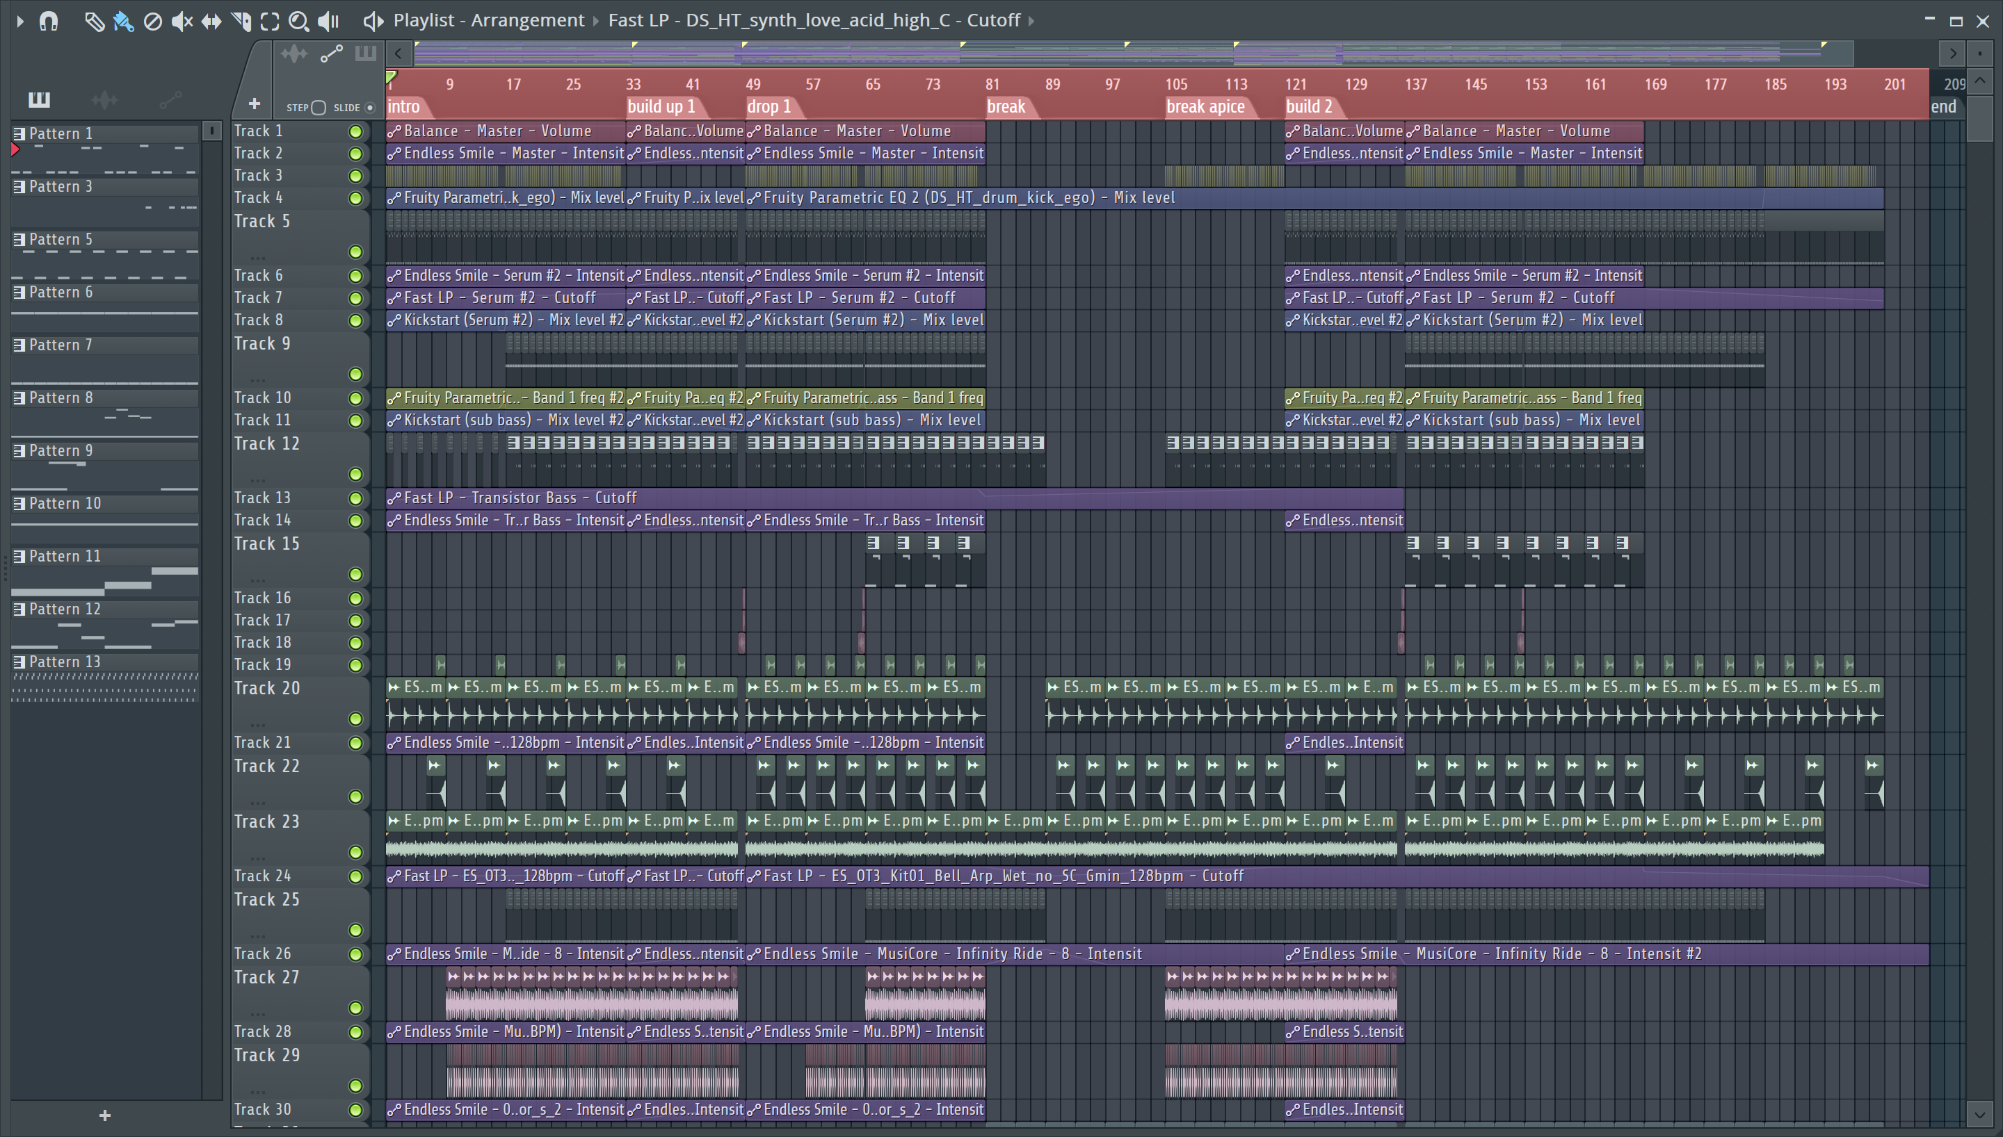
Task: Select the Zoom magnifier tool
Action: point(298,21)
